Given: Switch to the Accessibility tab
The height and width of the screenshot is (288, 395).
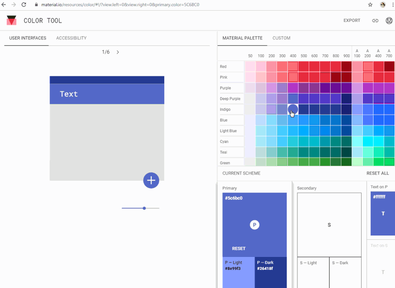Looking at the screenshot, I should tap(71, 38).
